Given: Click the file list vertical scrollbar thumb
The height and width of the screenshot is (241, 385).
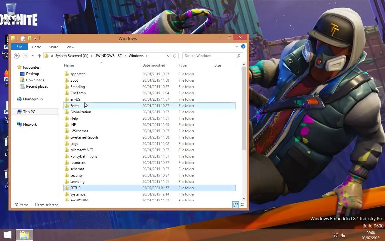Looking at the screenshot, I should pyautogui.click(x=244, y=108).
